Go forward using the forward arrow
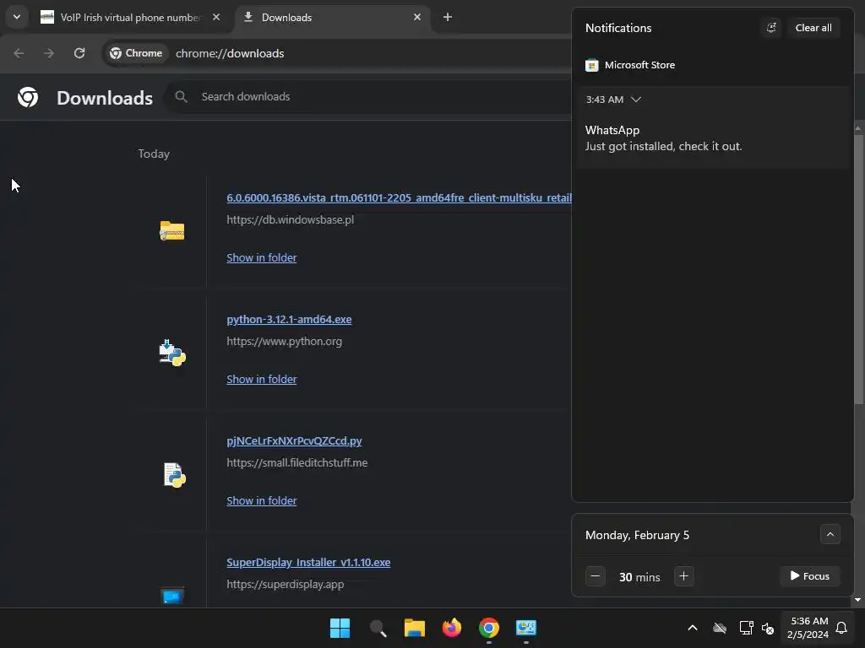The width and height of the screenshot is (865, 648). pos(49,53)
